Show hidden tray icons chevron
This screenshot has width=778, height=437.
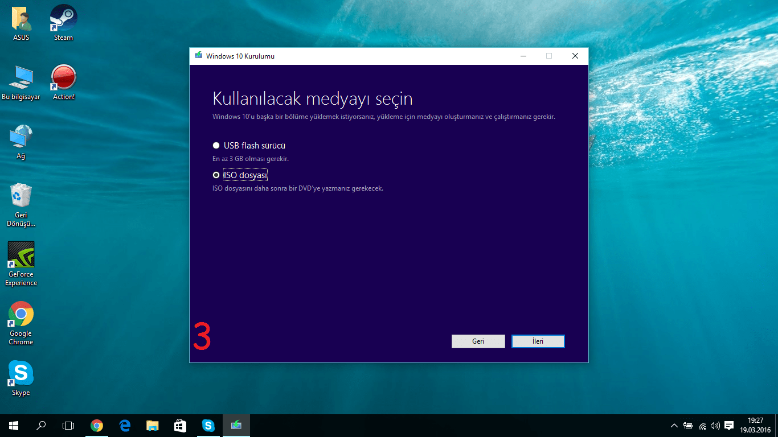click(x=675, y=426)
